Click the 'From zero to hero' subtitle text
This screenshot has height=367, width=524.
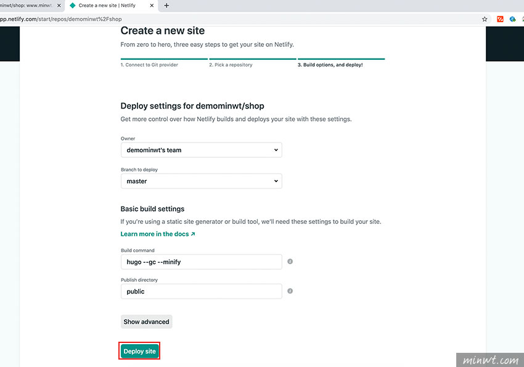click(x=207, y=44)
